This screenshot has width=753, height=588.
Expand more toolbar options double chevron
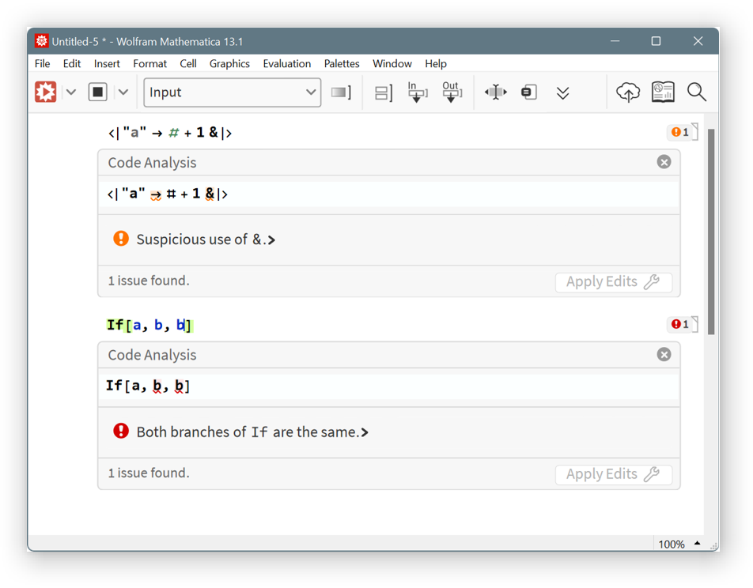coord(562,93)
